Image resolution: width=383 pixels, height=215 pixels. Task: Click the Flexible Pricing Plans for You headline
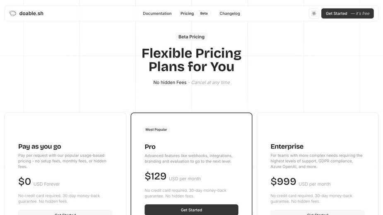click(191, 60)
